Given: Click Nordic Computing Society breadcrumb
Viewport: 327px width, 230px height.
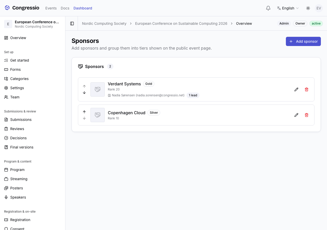Looking at the screenshot, I should pos(104,24).
